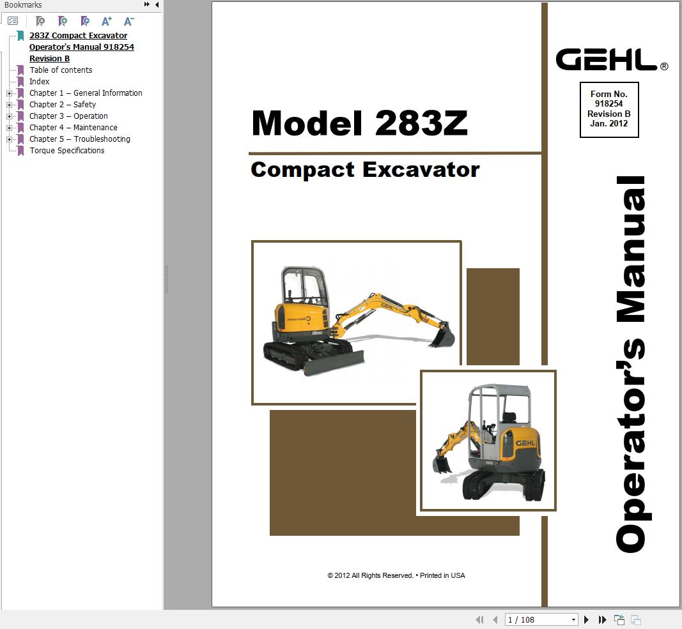Click the previous view icon
This screenshot has height=629, width=682.
pos(619,619)
